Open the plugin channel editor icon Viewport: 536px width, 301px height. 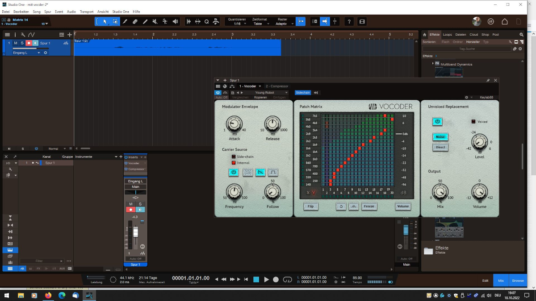coord(225,86)
